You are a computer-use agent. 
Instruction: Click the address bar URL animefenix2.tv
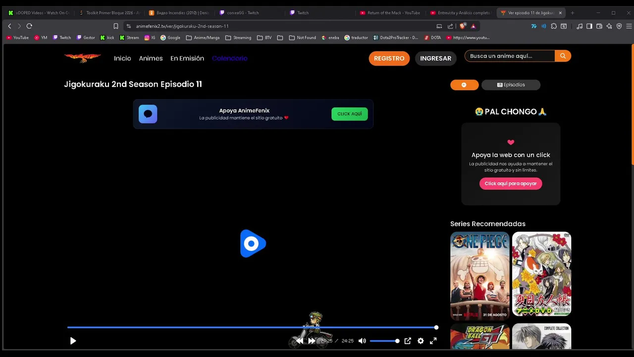click(x=182, y=26)
